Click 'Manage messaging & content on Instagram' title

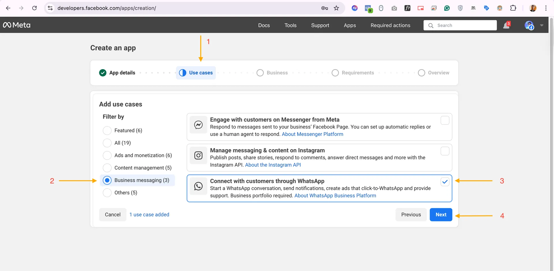267,150
